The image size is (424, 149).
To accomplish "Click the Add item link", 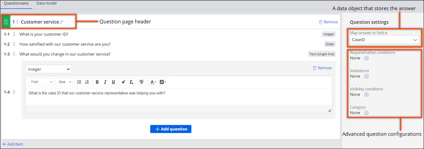I will [x=13, y=144].
